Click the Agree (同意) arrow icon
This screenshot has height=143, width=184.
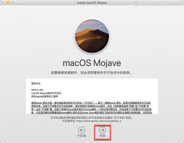[102, 130]
